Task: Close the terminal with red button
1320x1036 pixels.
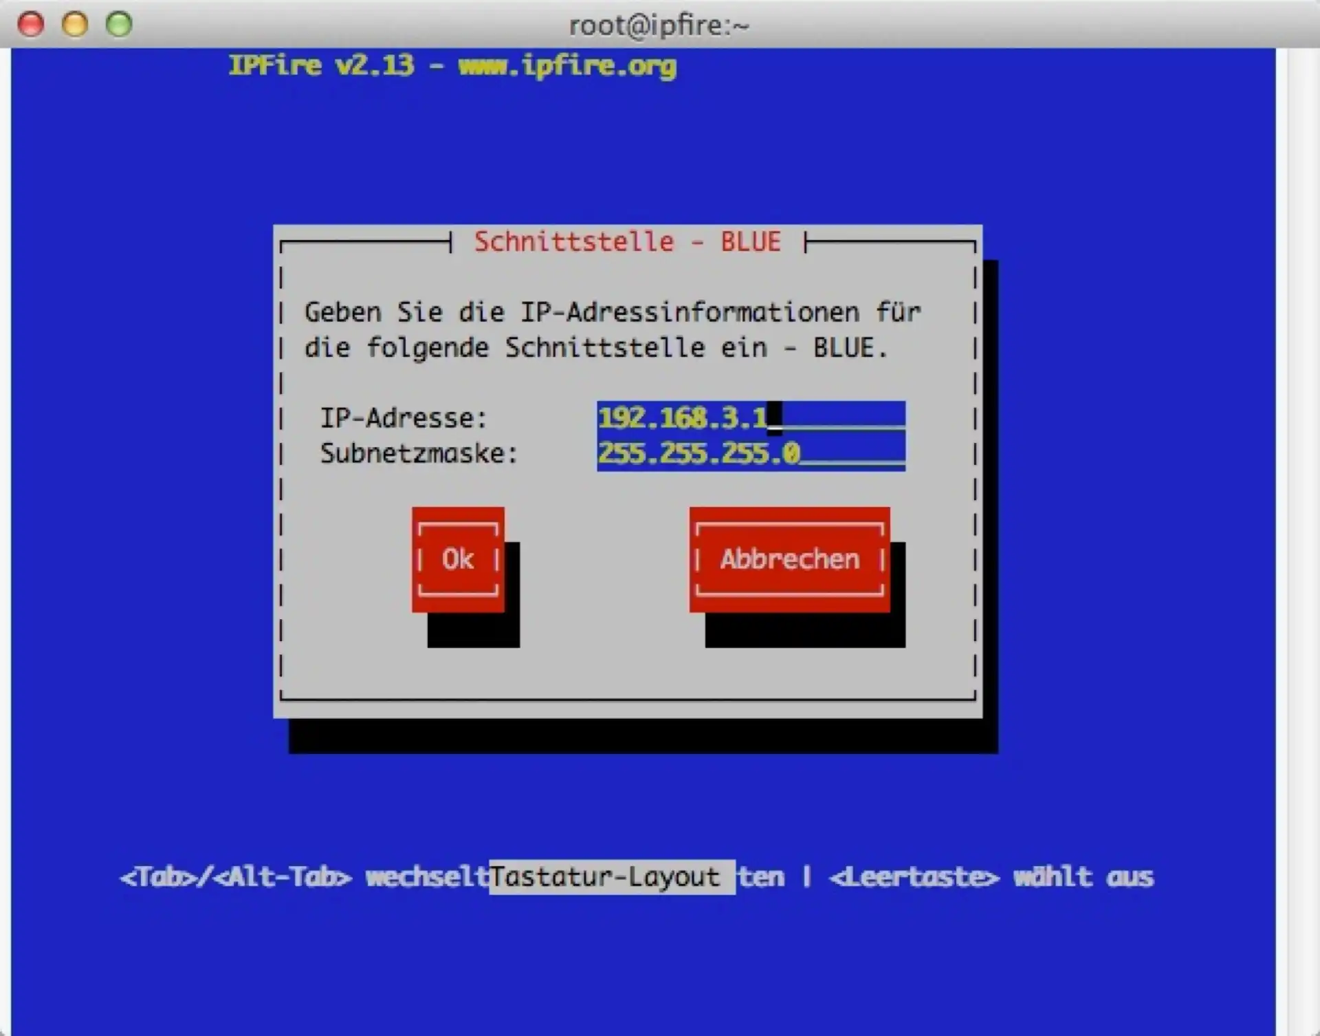Action: coord(30,25)
